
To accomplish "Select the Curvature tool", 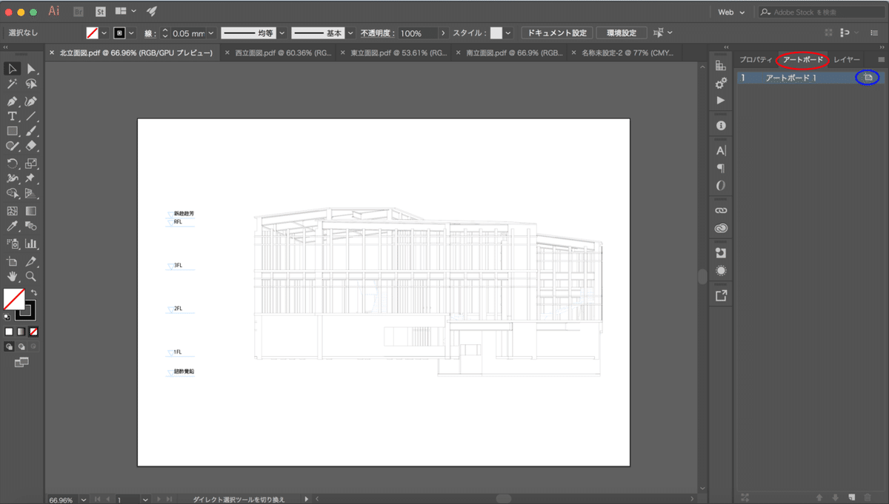I will click(31, 101).
